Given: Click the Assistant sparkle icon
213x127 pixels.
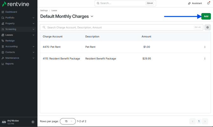Looking at the screenshot, I should 189,4.
